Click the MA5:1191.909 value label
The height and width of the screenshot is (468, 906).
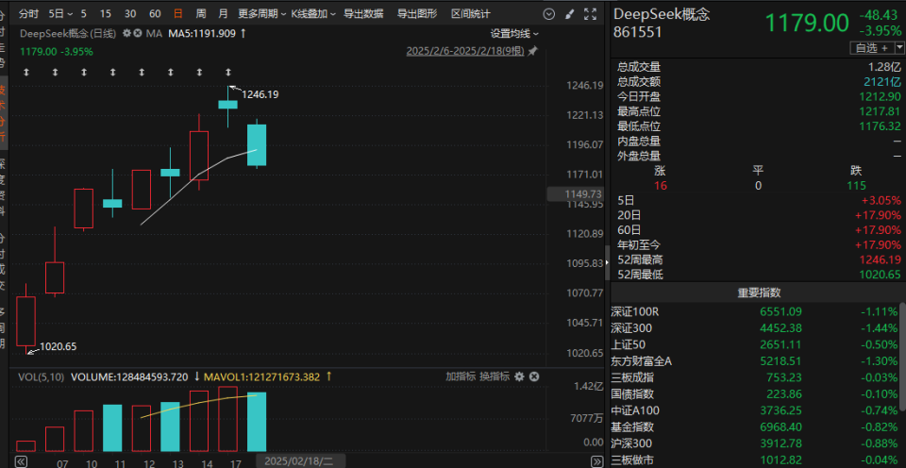point(202,34)
